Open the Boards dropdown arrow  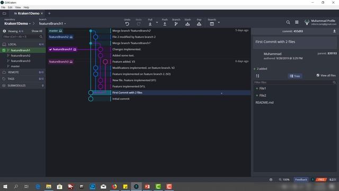219,22
